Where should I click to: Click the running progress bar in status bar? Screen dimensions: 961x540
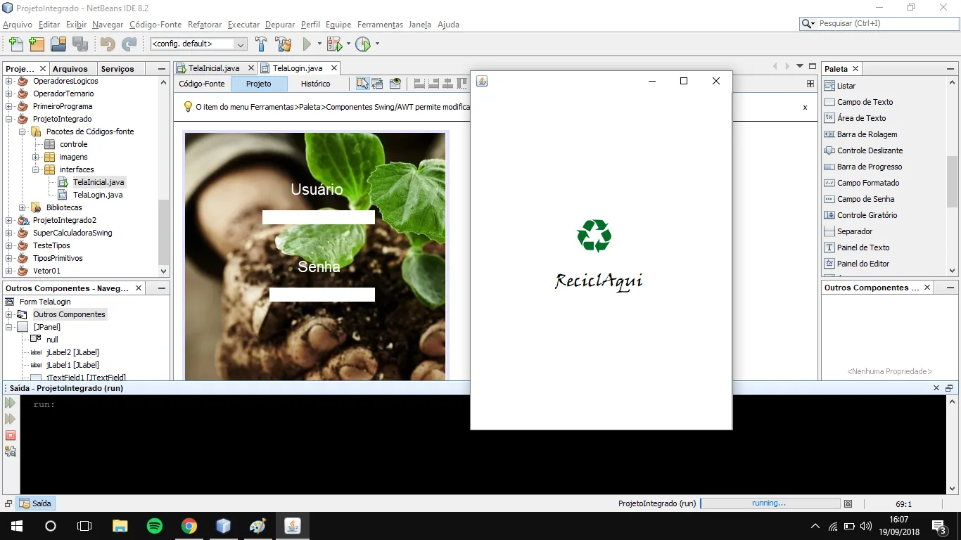point(770,503)
